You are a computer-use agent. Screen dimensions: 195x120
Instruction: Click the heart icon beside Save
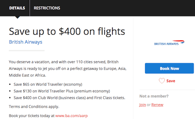point(162,81)
